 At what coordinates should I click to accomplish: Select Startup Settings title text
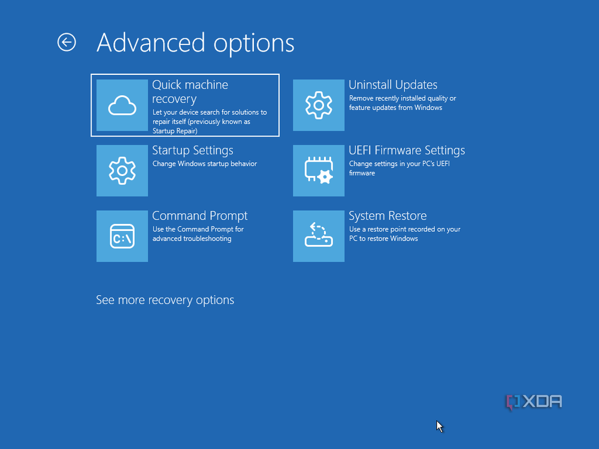(192, 150)
